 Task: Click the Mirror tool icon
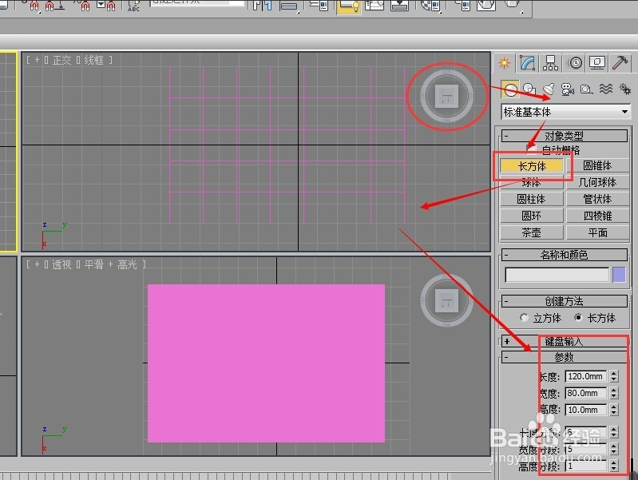[263, 6]
